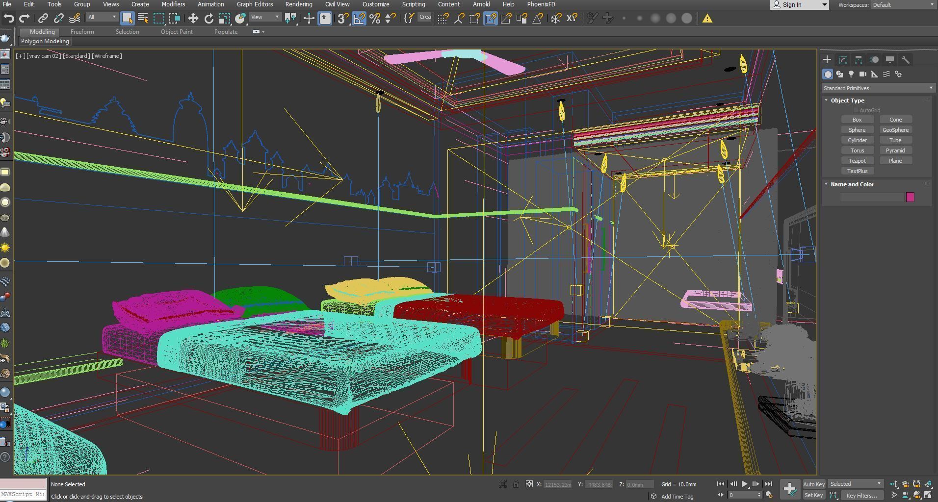Choose the Bind to Space Warp tool
Image resolution: width=938 pixels, height=502 pixels.
[75, 19]
